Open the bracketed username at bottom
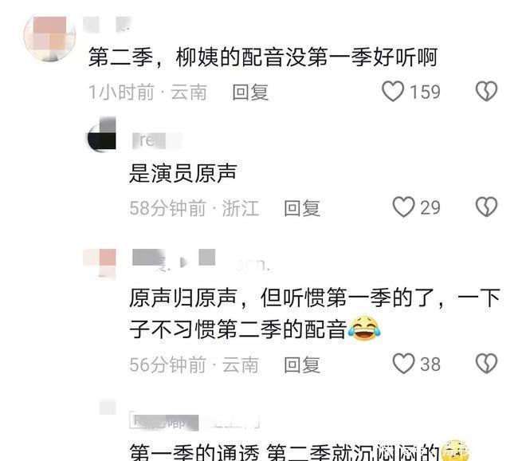Screen dimensions: 526x461 click(194, 422)
